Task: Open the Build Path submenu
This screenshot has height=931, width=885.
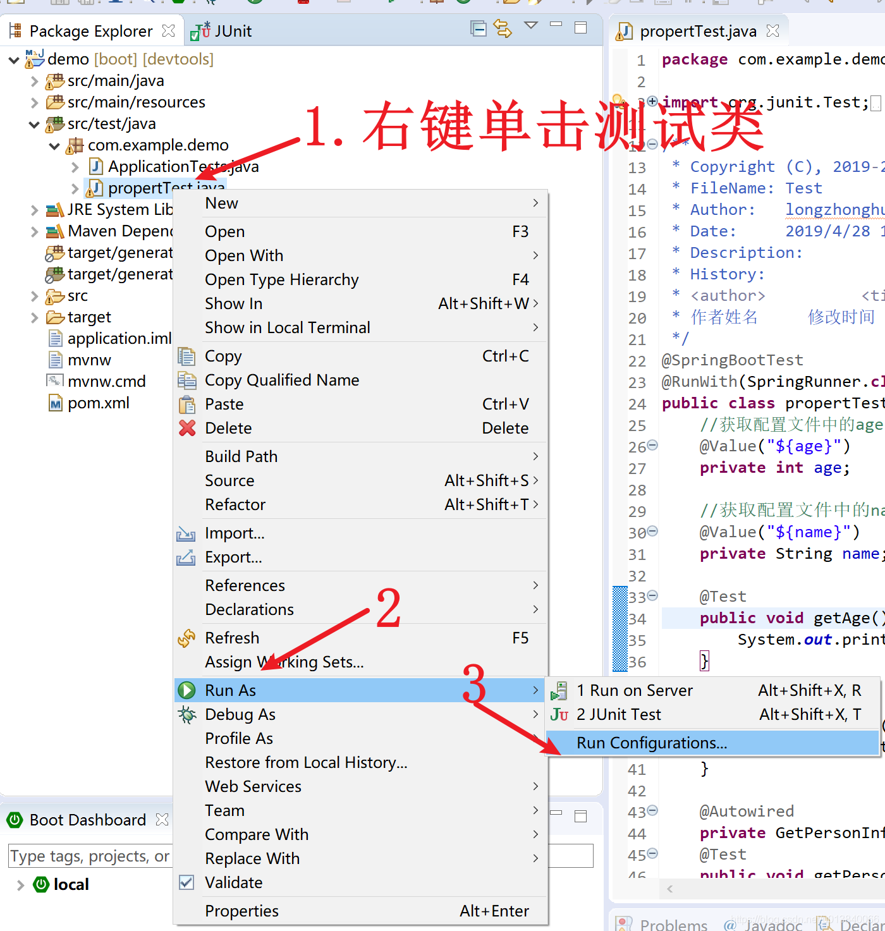Action: coord(360,456)
